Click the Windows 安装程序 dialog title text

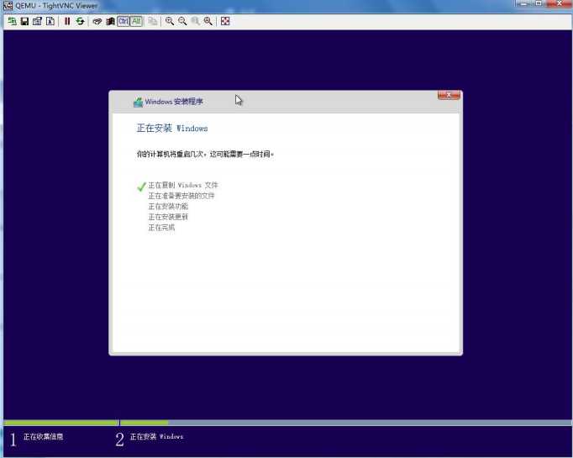pyautogui.click(x=174, y=102)
